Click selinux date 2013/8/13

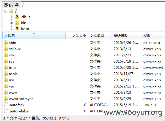pyautogui.click(x=122, y=49)
